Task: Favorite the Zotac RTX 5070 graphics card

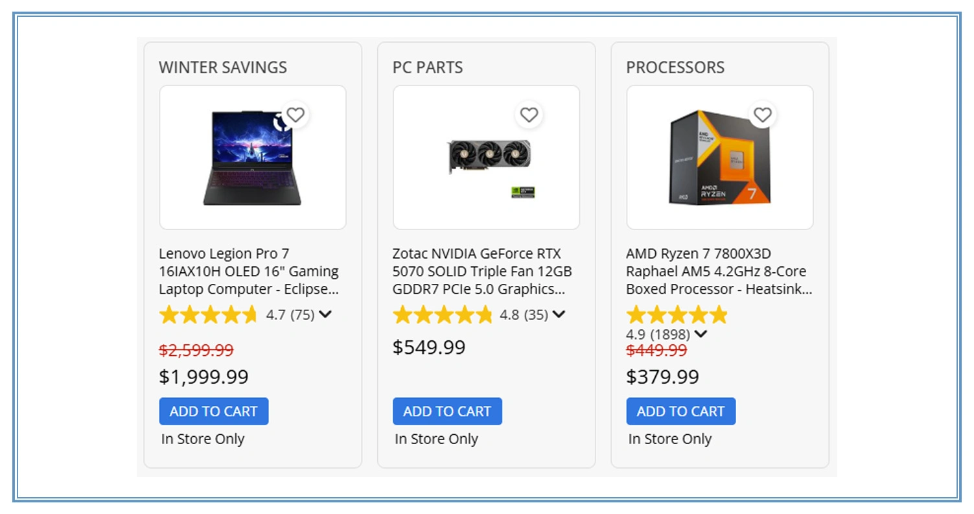Action: 529,115
